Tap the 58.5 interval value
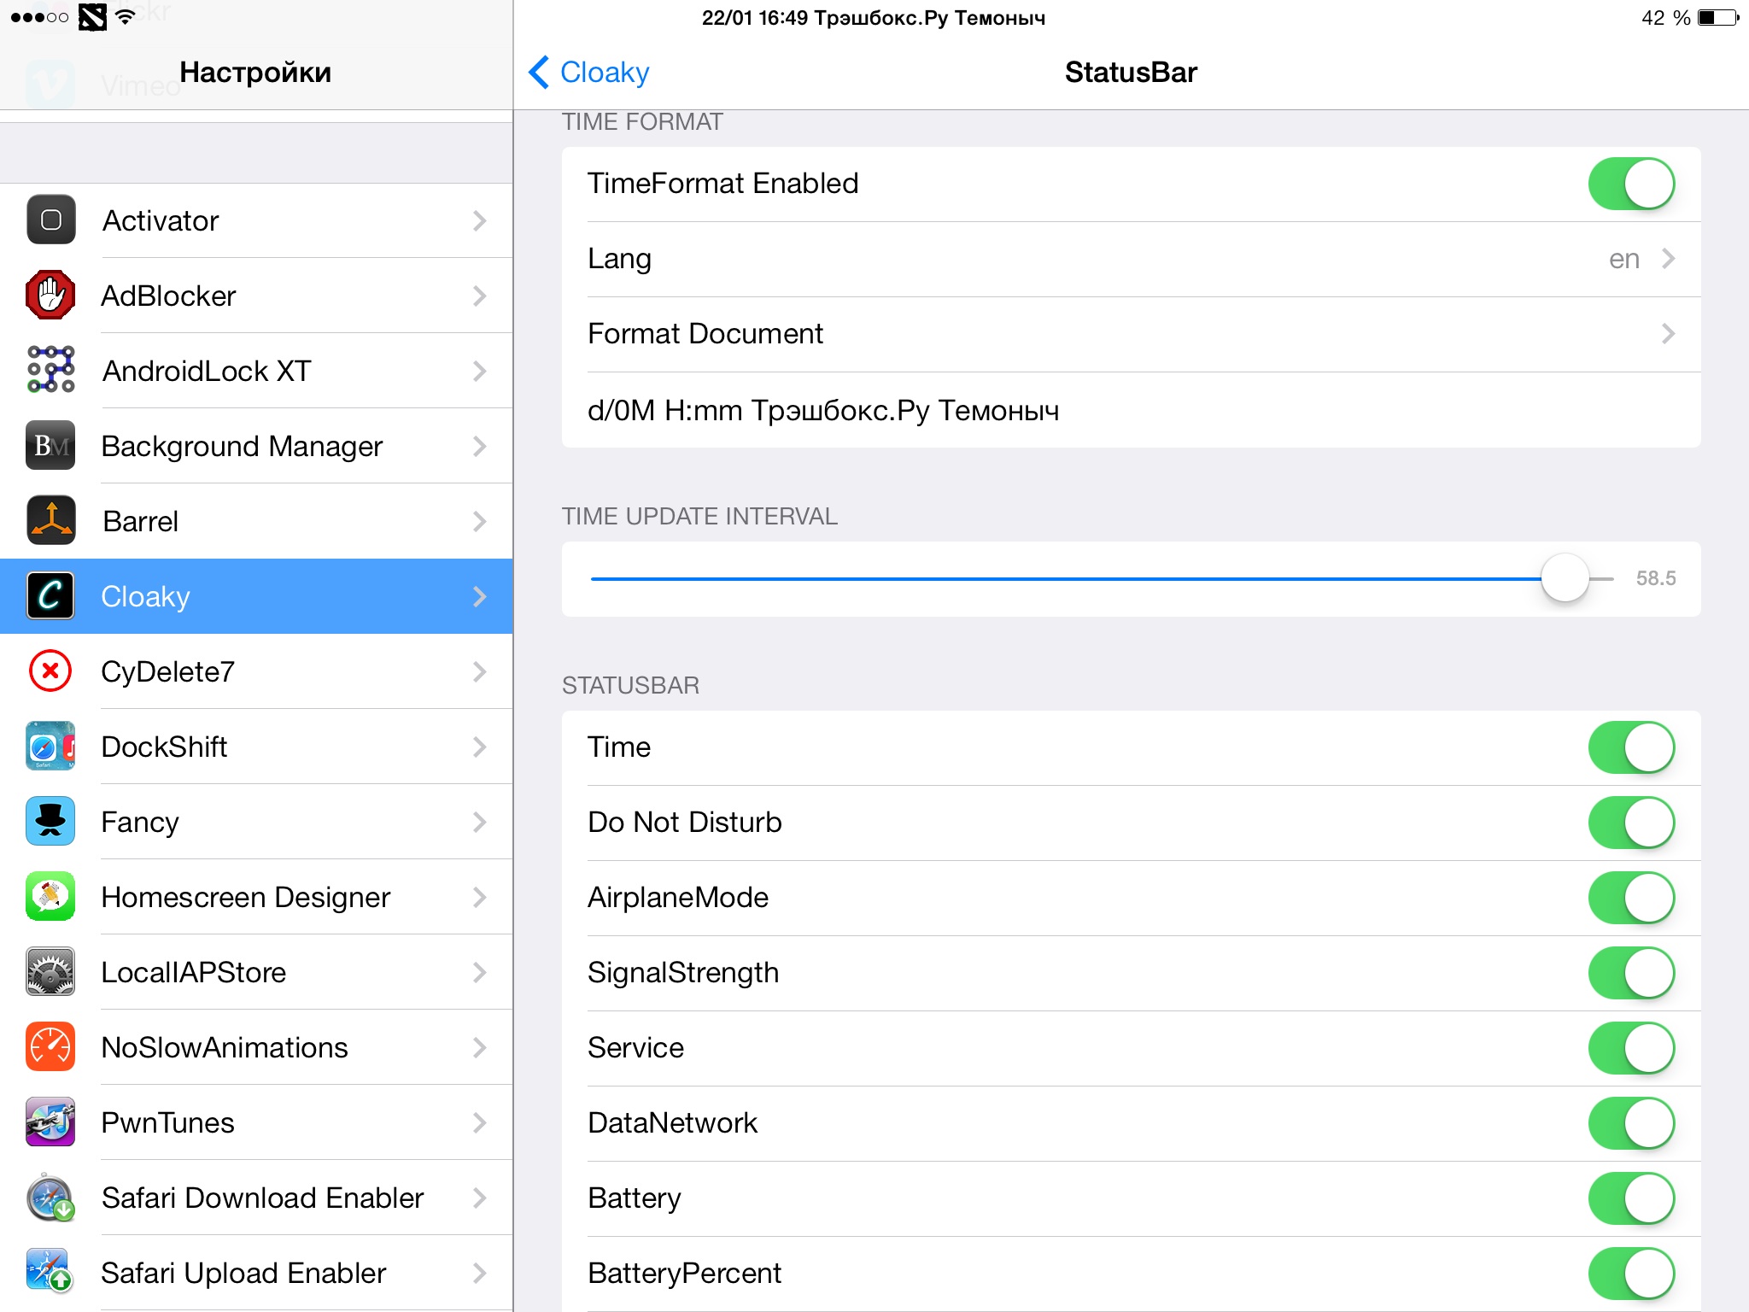The height and width of the screenshot is (1312, 1749). pos(1655,578)
